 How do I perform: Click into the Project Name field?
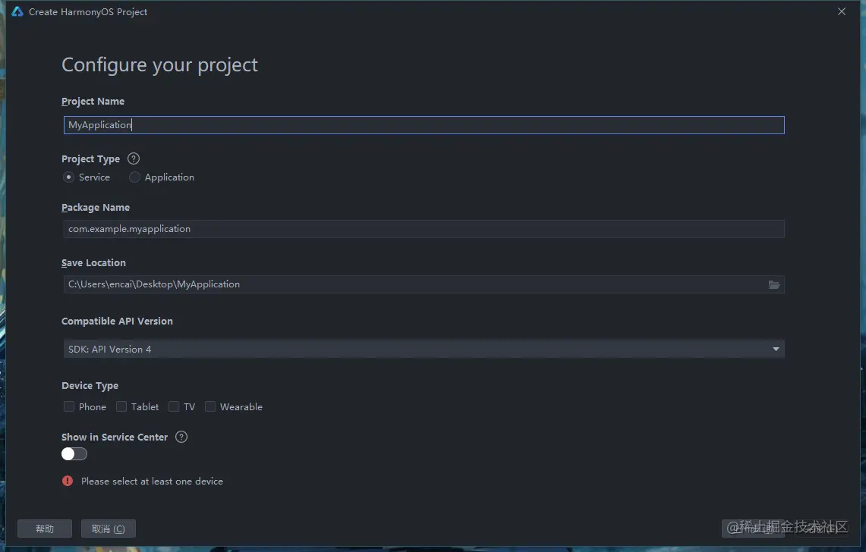(x=424, y=125)
